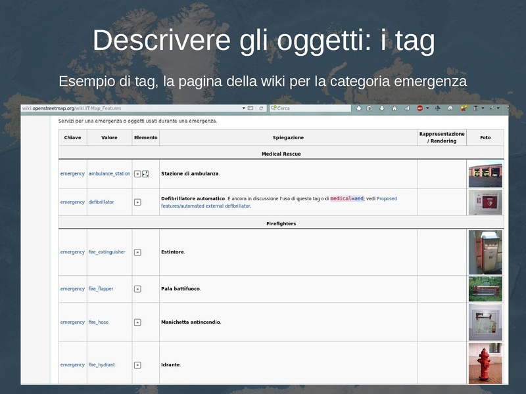
Task: Click the red Adblock icon
Action: [419, 108]
